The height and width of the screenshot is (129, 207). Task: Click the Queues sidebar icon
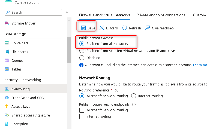click(7, 60)
